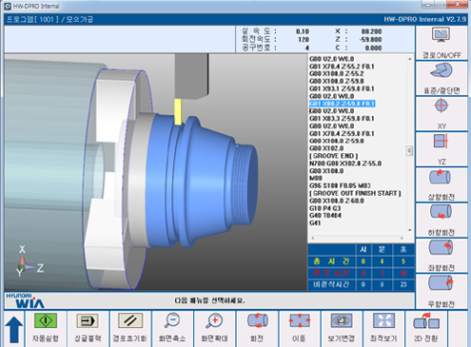Click the 경로초기화 path reset icon
471x347 pixels.
pyautogui.click(x=130, y=320)
